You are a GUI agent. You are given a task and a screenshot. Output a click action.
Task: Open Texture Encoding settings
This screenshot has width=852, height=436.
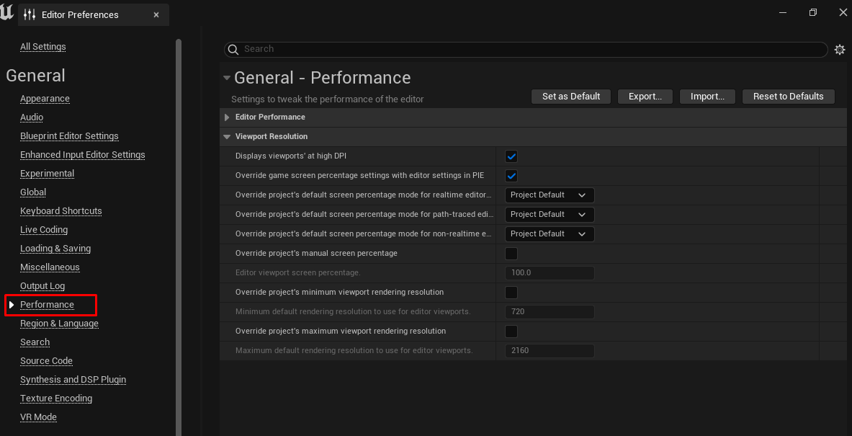(56, 399)
